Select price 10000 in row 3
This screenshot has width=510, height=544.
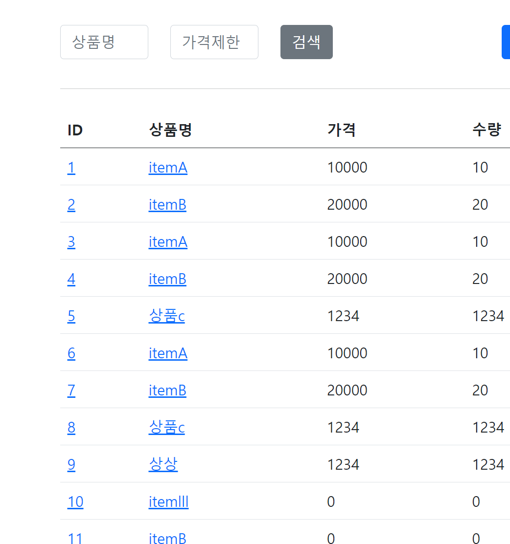(x=348, y=242)
